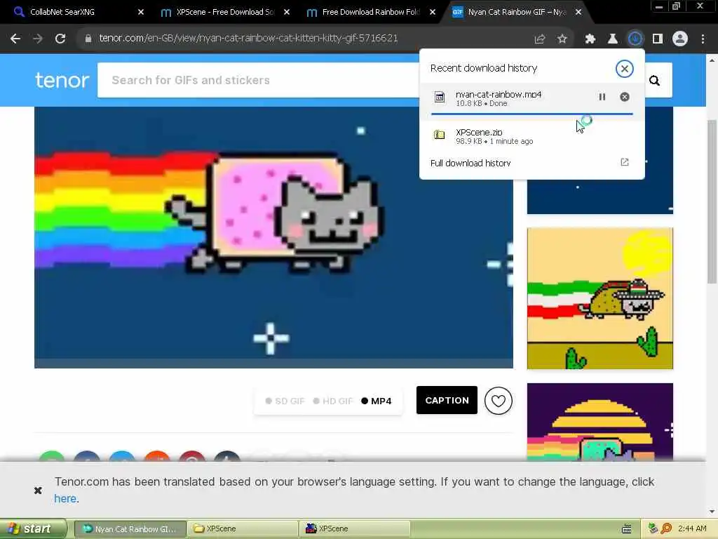718x539 pixels.
Task: Click the XPScene.zip file icon
Action: pos(439,135)
